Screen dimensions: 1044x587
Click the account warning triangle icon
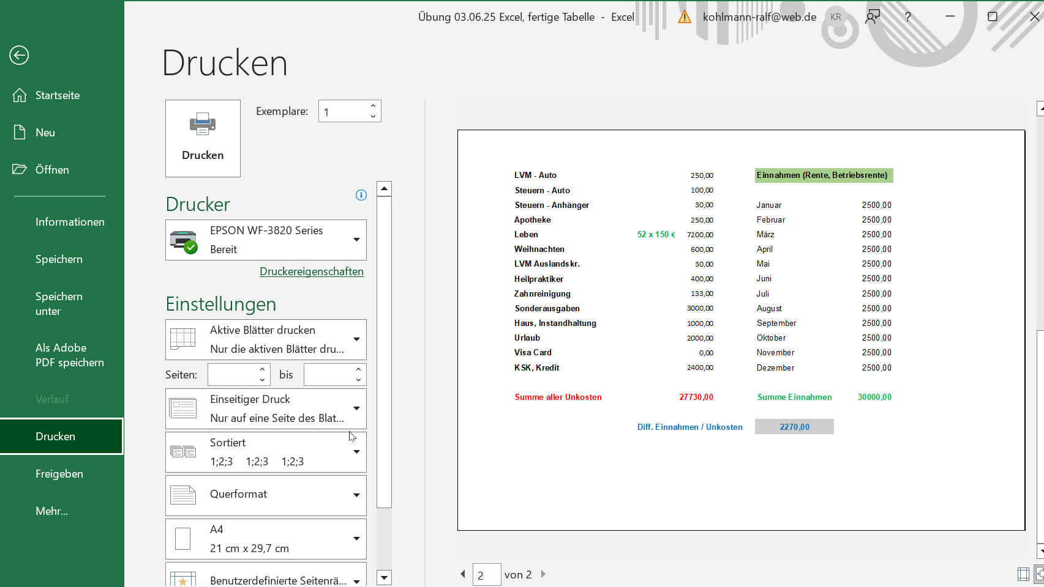coord(685,17)
